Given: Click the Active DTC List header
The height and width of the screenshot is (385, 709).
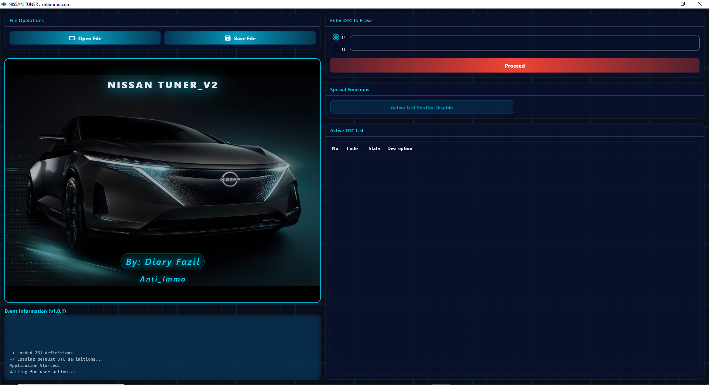Looking at the screenshot, I should [x=347, y=130].
